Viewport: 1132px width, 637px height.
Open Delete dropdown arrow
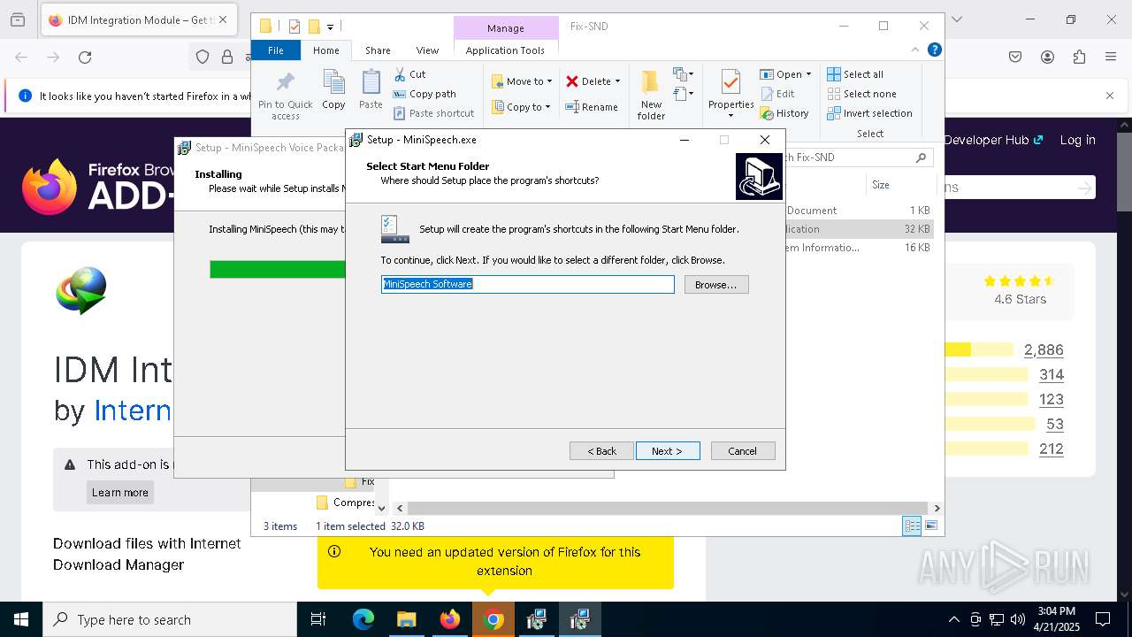coord(617,81)
